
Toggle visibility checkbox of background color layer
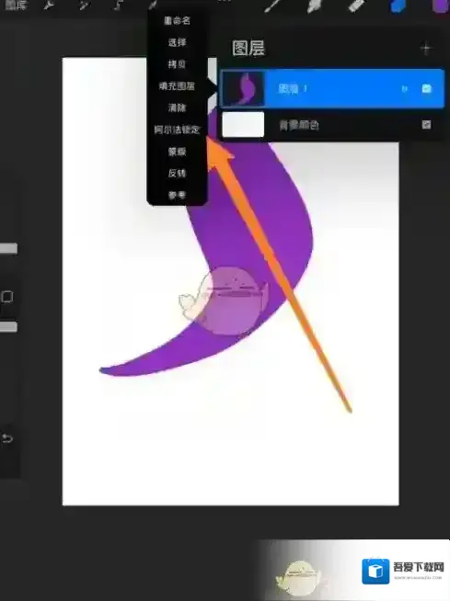coord(426,125)
